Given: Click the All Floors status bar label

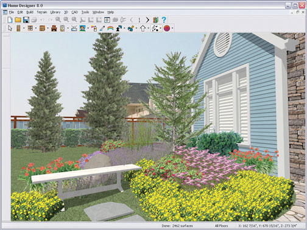Looking at the screenshot, I should point(221,226).
